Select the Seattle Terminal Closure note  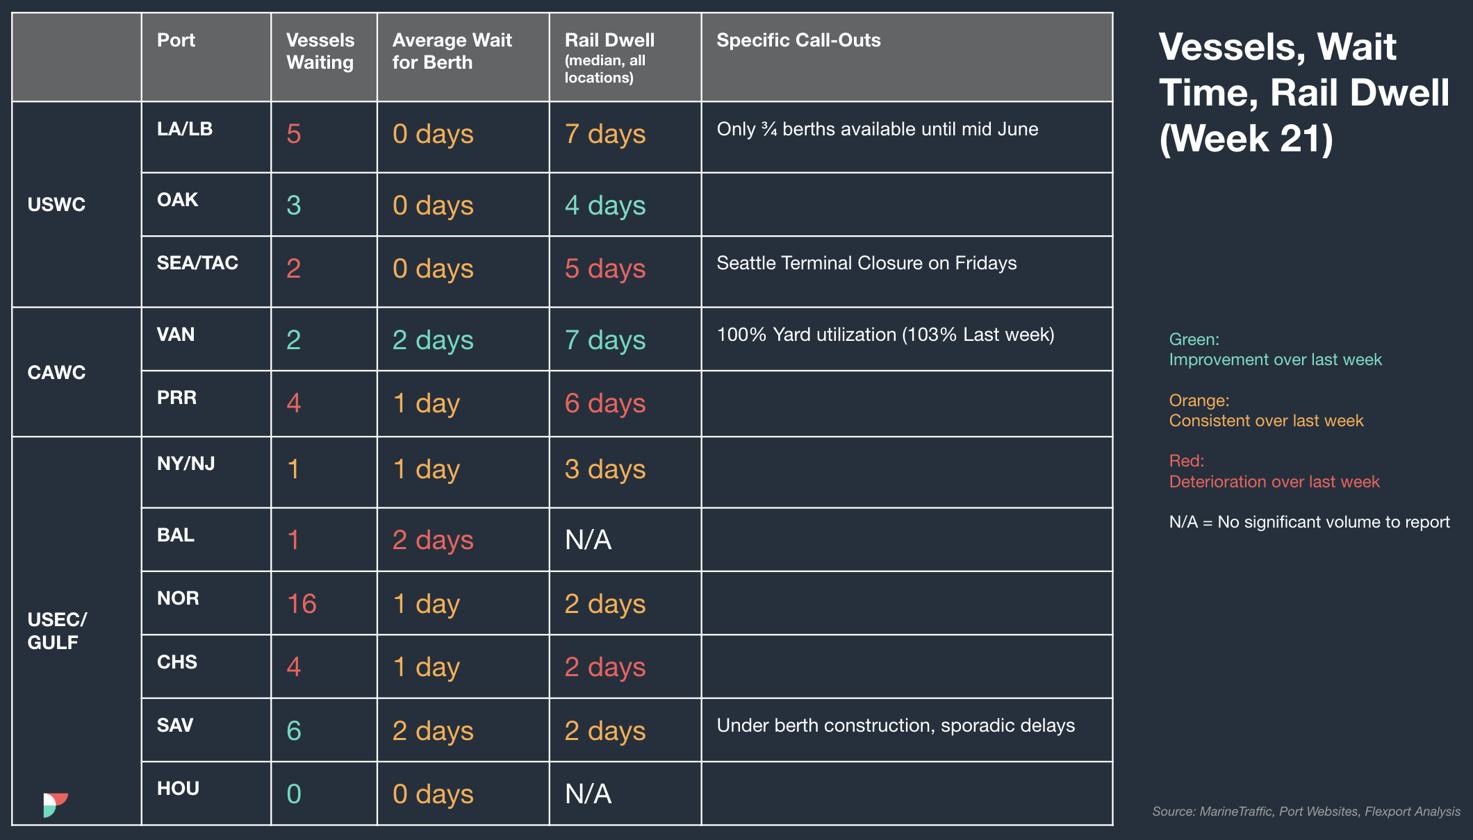[866, 263]
